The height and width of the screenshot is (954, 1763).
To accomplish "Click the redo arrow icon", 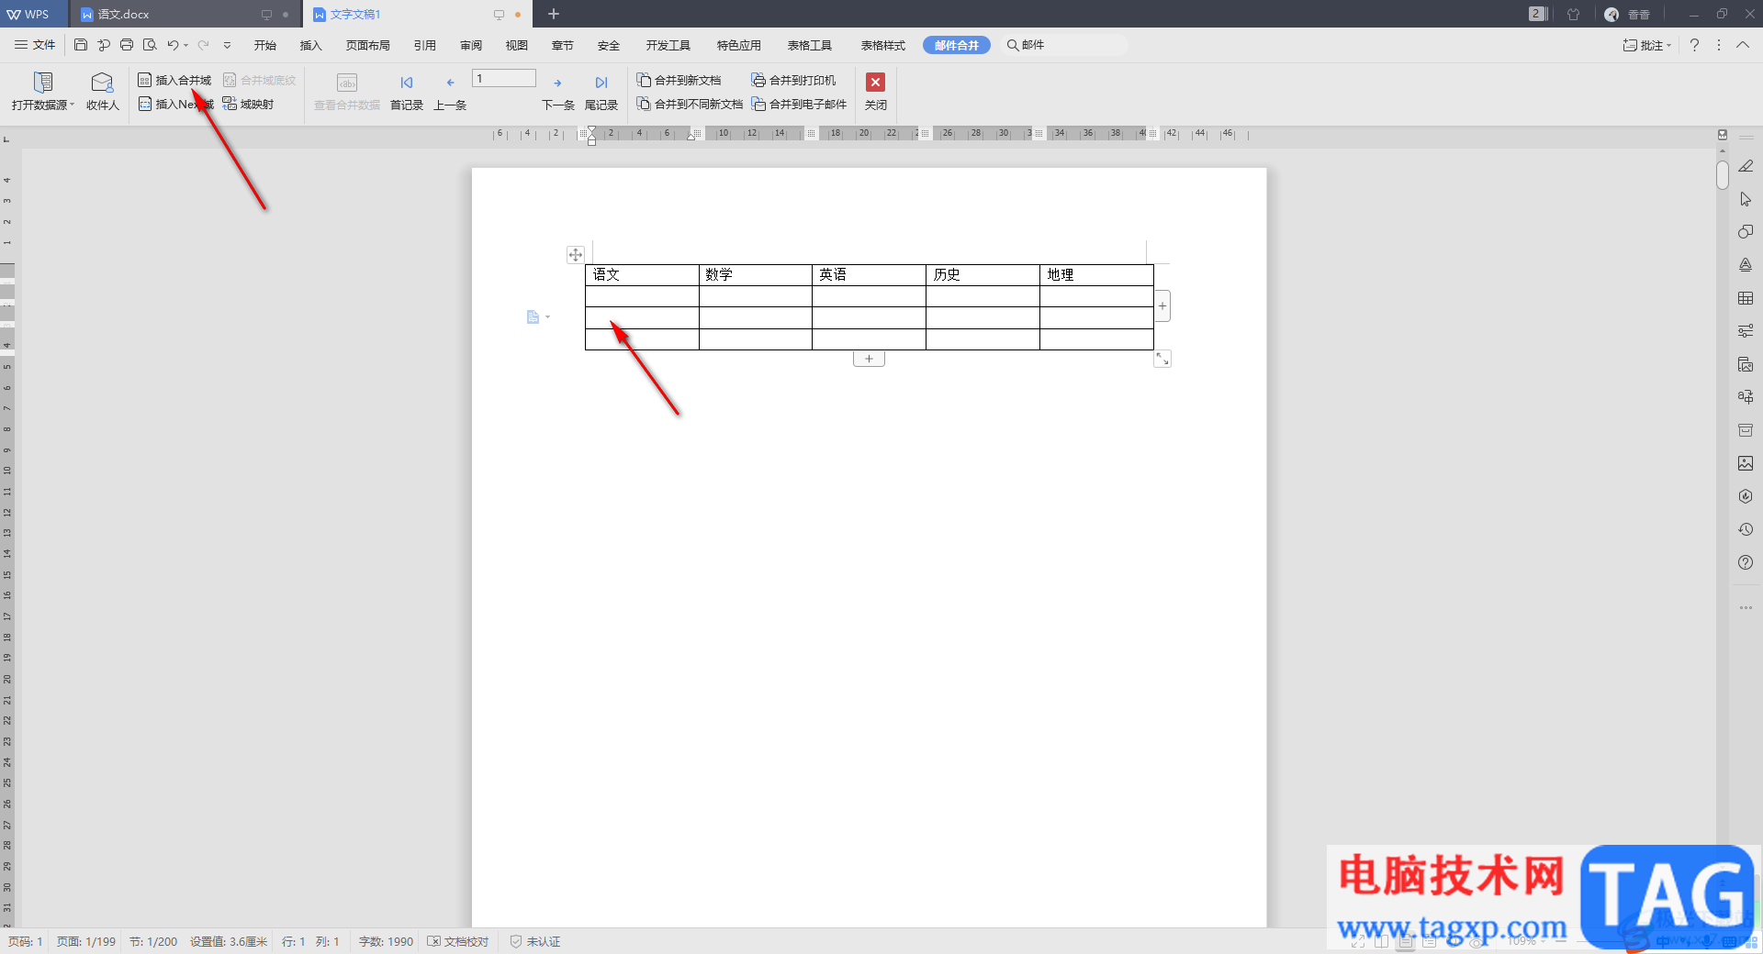I will 203,45.
